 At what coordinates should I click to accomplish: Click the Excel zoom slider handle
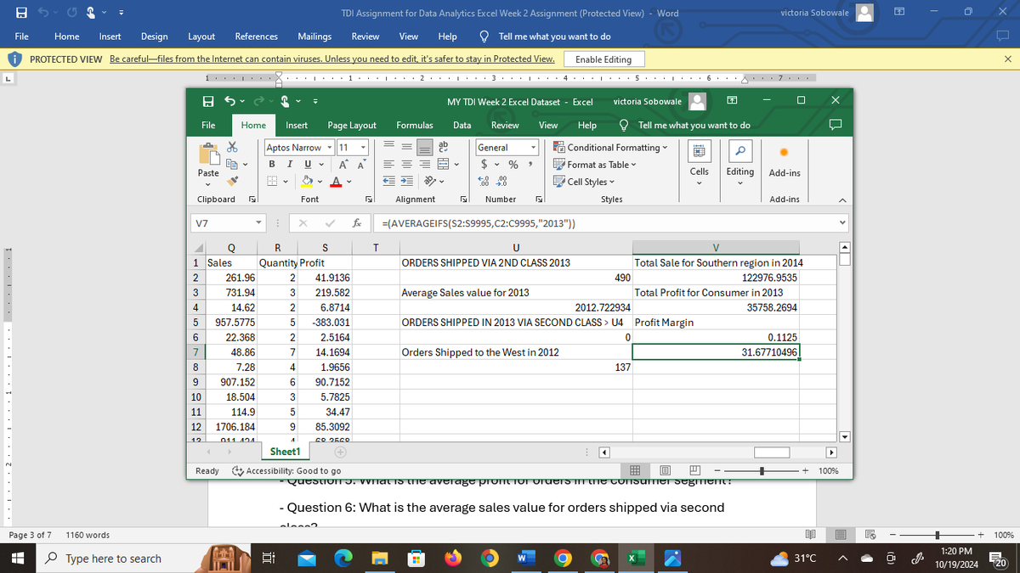tap(762, 470)
